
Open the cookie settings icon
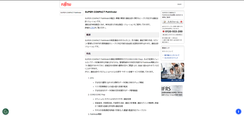pos(6,111)
